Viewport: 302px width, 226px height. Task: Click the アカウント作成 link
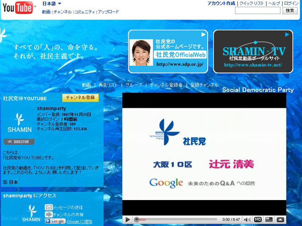click(x=221, y=3)
